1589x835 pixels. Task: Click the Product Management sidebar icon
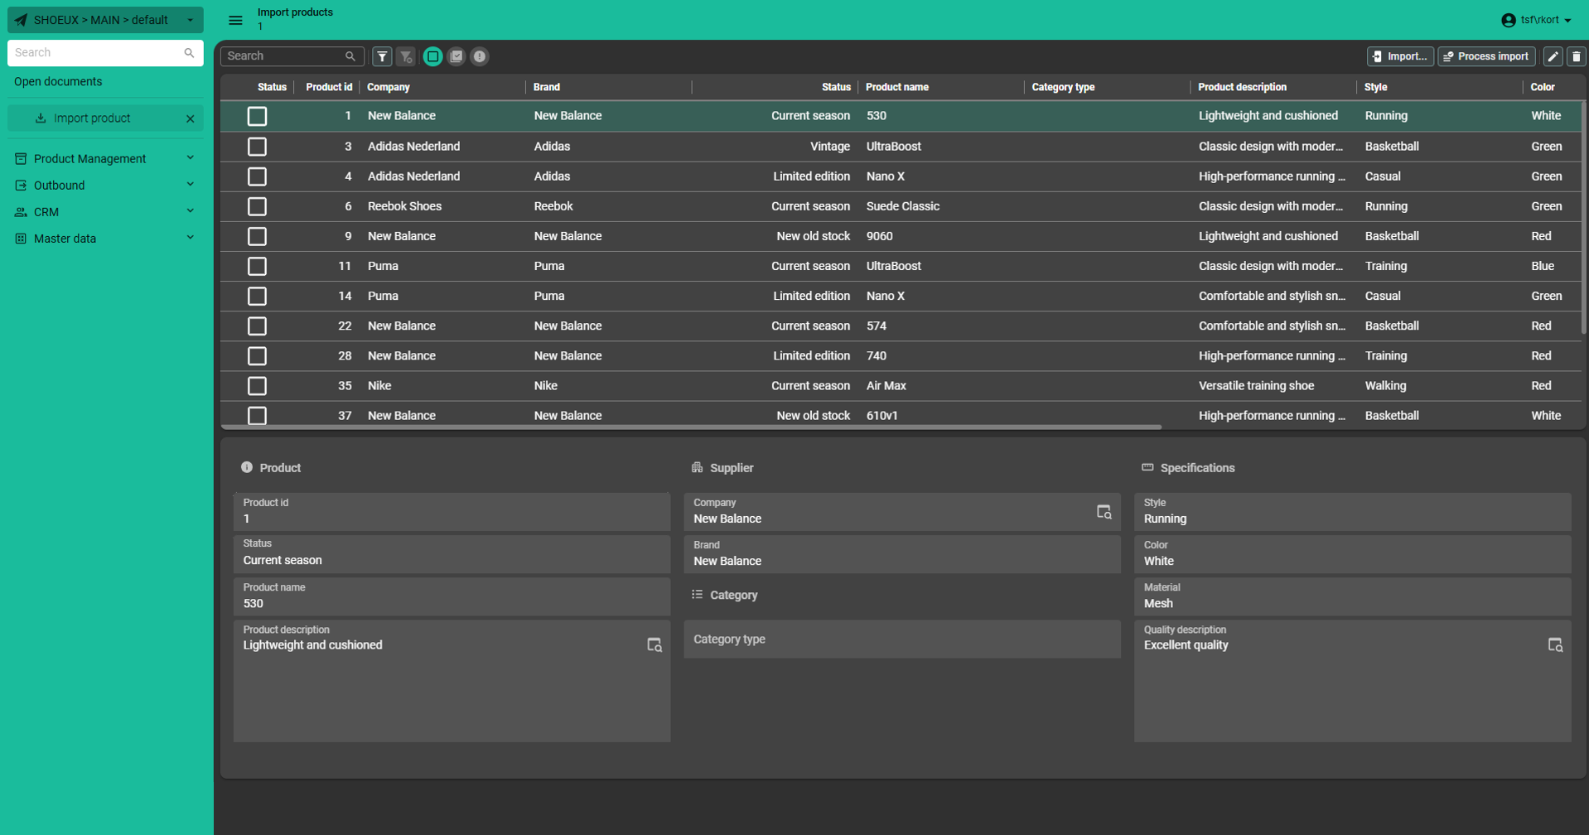click(x=21, y=158)
